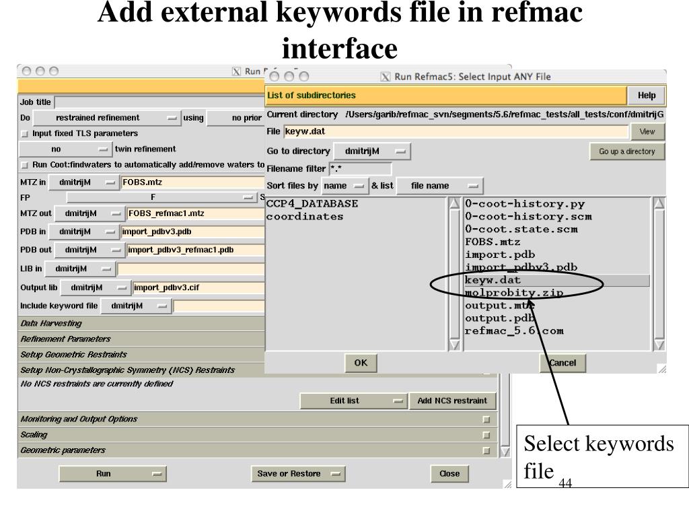Open the Run button menu
The height and width of the screenshot is (517, 689).
[x=112, y=474]
